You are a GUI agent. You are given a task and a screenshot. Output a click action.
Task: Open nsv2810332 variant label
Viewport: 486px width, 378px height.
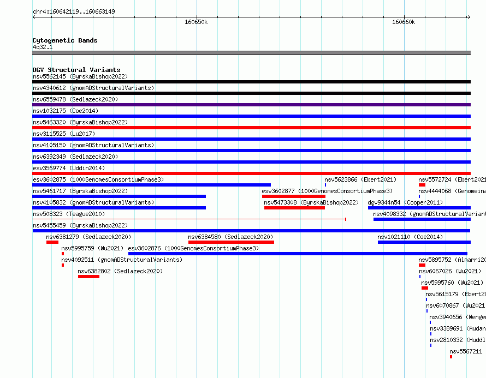pos(458,340)
